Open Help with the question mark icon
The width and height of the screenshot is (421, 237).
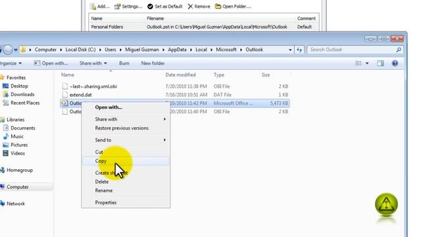pyautogui.click(x=395, y=63)
